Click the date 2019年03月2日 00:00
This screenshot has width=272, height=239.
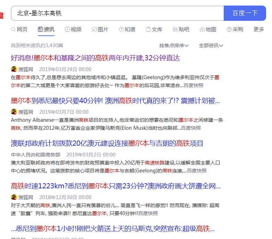tap(91, 154)
